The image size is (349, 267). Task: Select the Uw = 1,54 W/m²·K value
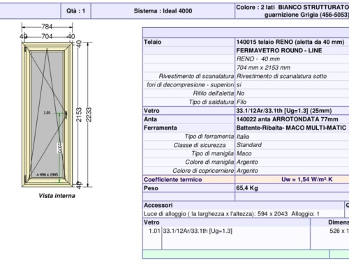coord(307,179)
